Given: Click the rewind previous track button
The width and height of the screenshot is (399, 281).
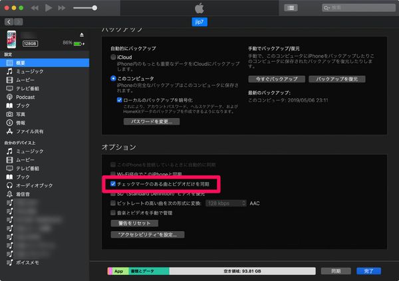Looking at the screenshot, I should click(35, 8).
